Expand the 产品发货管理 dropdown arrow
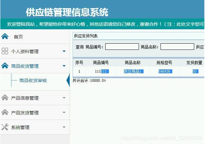205x144 pixels. click(64, 112)
